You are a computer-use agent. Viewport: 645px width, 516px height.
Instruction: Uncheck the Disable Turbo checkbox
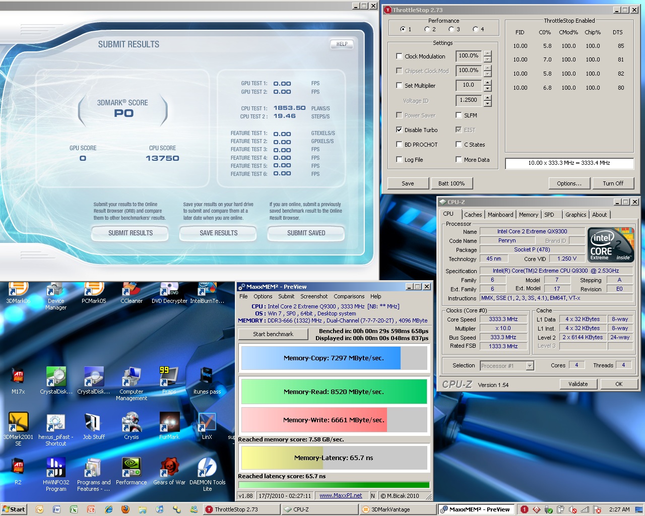click(399, 130)
